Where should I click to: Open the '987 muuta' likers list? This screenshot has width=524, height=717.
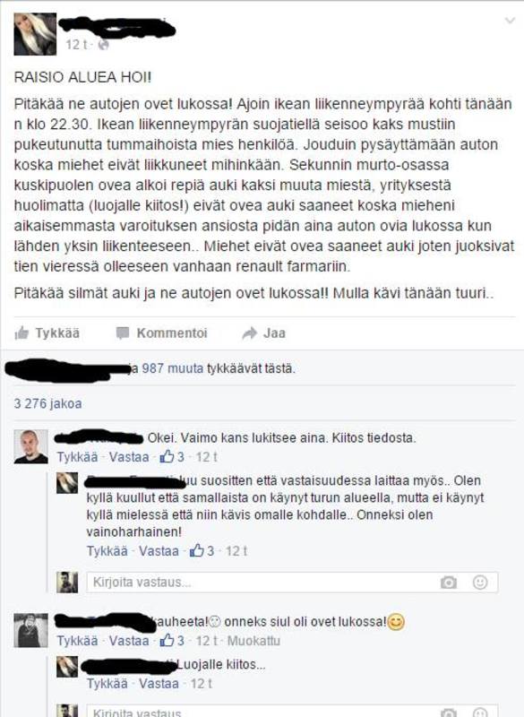172,368
